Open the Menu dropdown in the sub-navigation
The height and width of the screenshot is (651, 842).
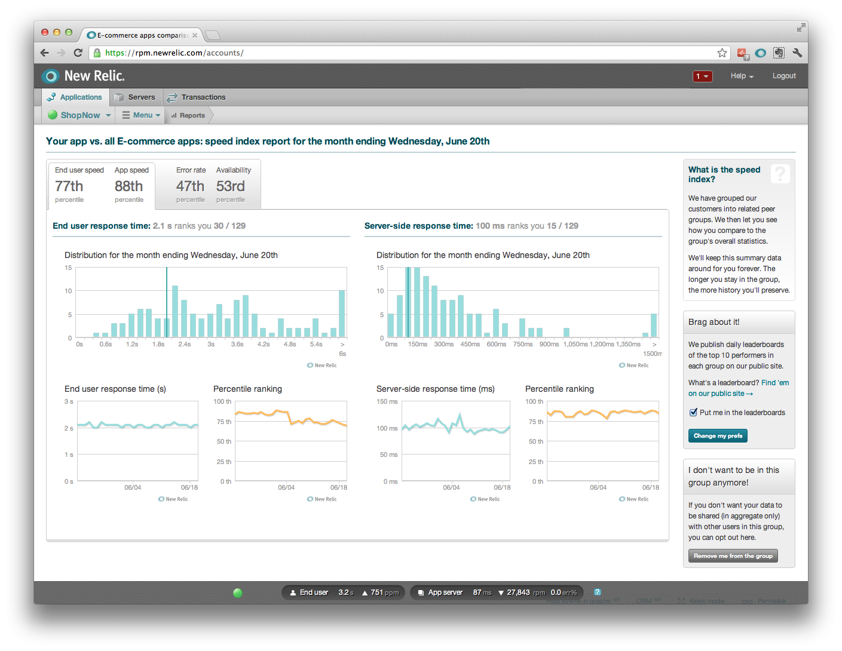tap(142, 115)
